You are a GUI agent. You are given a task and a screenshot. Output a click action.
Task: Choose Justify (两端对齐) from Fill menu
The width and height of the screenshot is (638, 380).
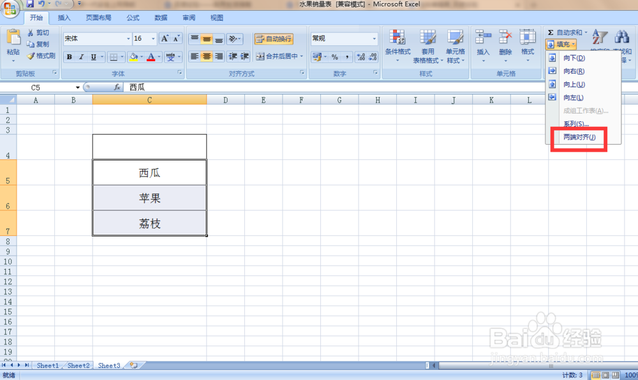(582, 137)
